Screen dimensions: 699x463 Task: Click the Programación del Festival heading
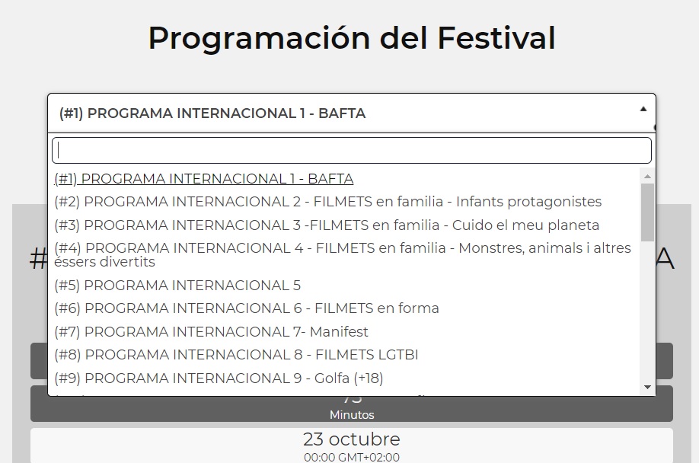pos(351,38)
